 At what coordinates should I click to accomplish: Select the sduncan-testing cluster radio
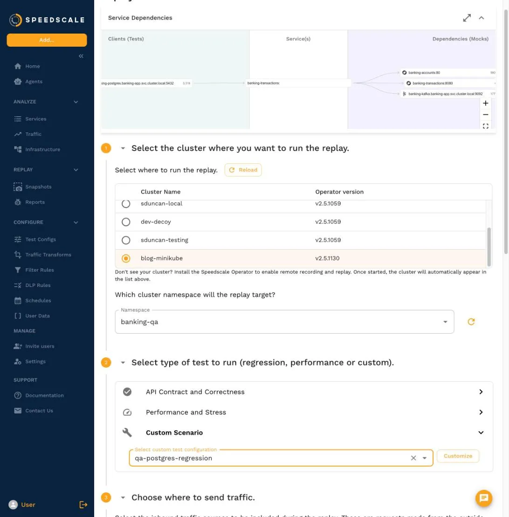click(126, 240)
